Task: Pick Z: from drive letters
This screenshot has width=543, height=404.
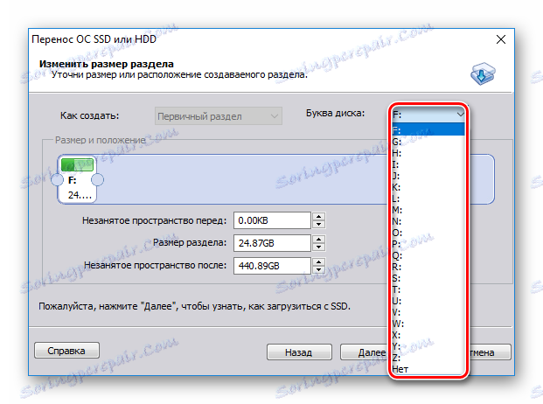Action: pyautogui.click(x=428, y=358)
